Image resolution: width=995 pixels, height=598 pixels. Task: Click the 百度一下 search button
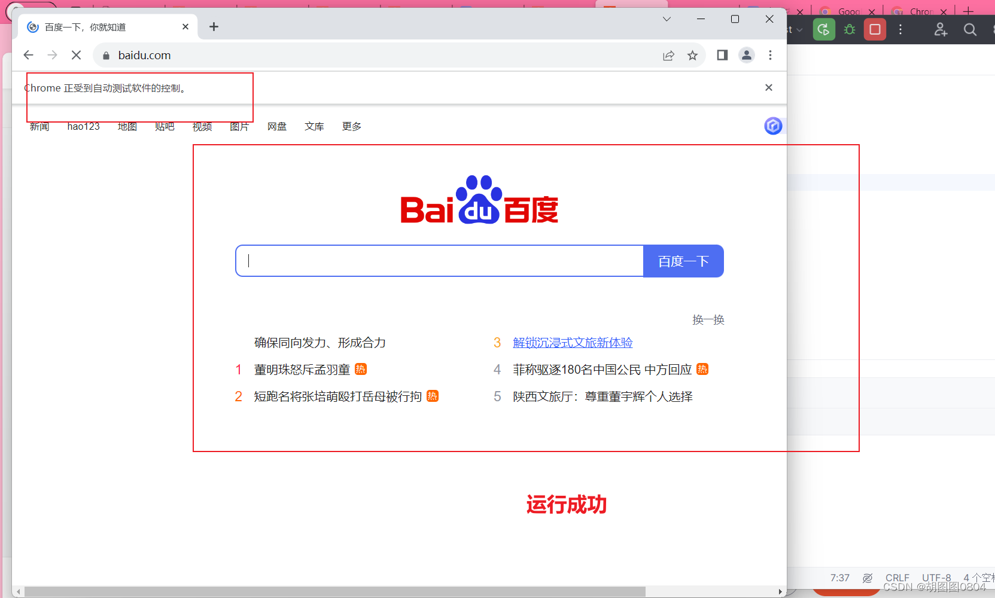click(683, 261)
